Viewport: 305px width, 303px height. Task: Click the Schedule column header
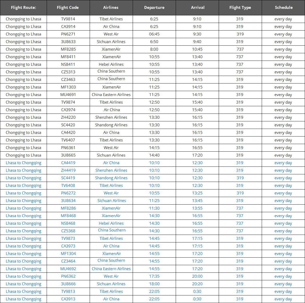click(284, 8)
